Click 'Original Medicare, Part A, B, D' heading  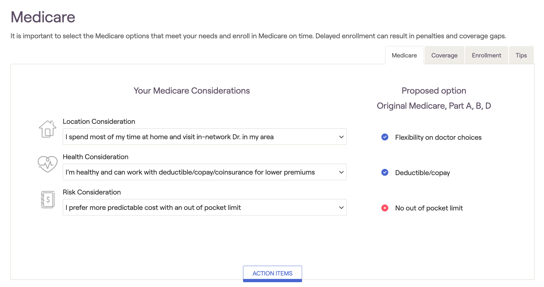coord(434,106)
